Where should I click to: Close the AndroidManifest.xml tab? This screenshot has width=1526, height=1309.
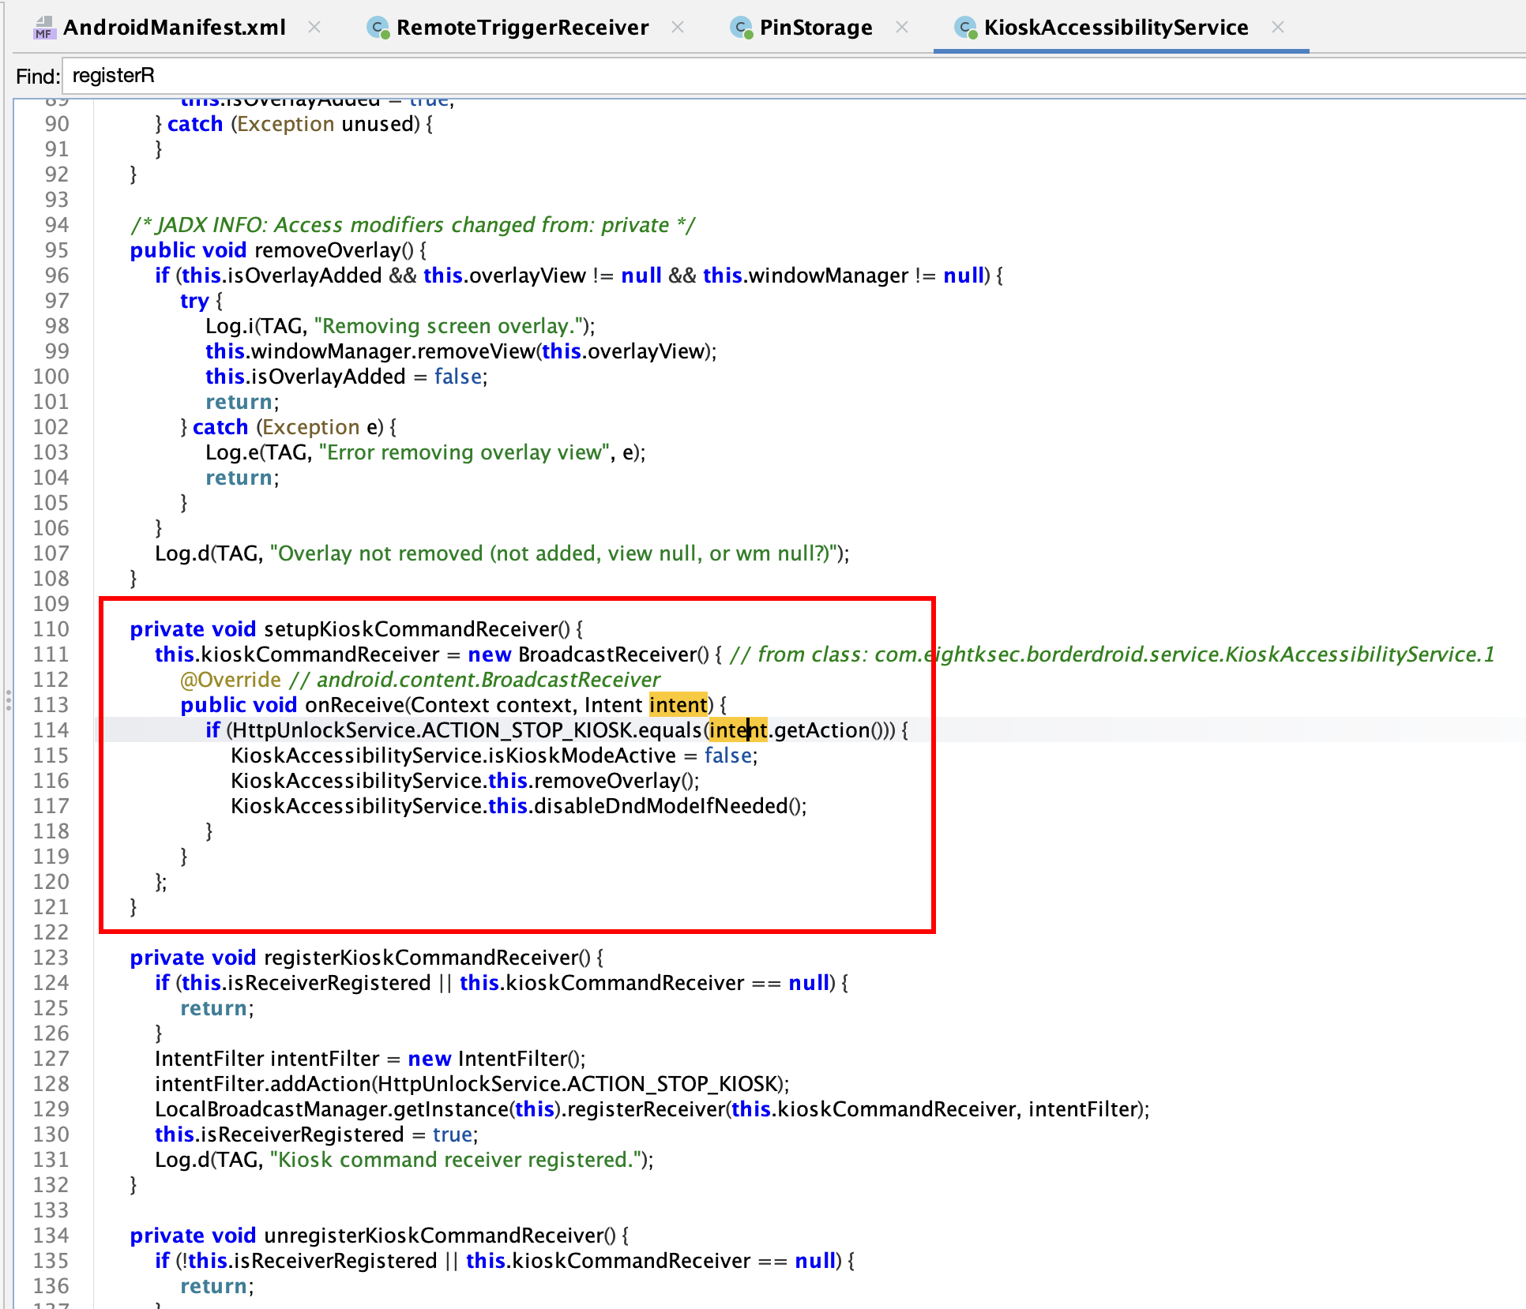(x=314, y=28)
